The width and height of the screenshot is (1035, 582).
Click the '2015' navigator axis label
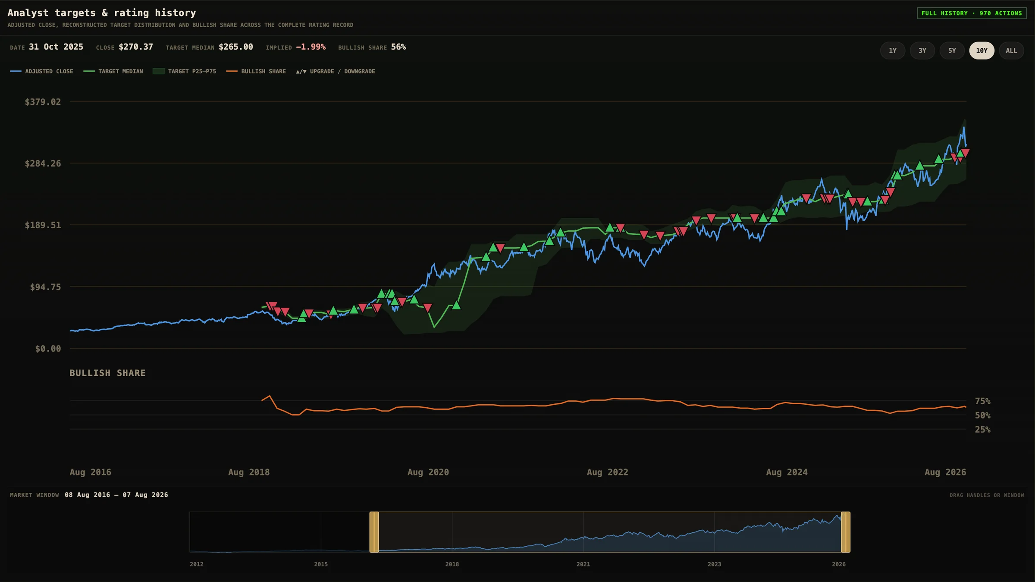click(321, 564)
